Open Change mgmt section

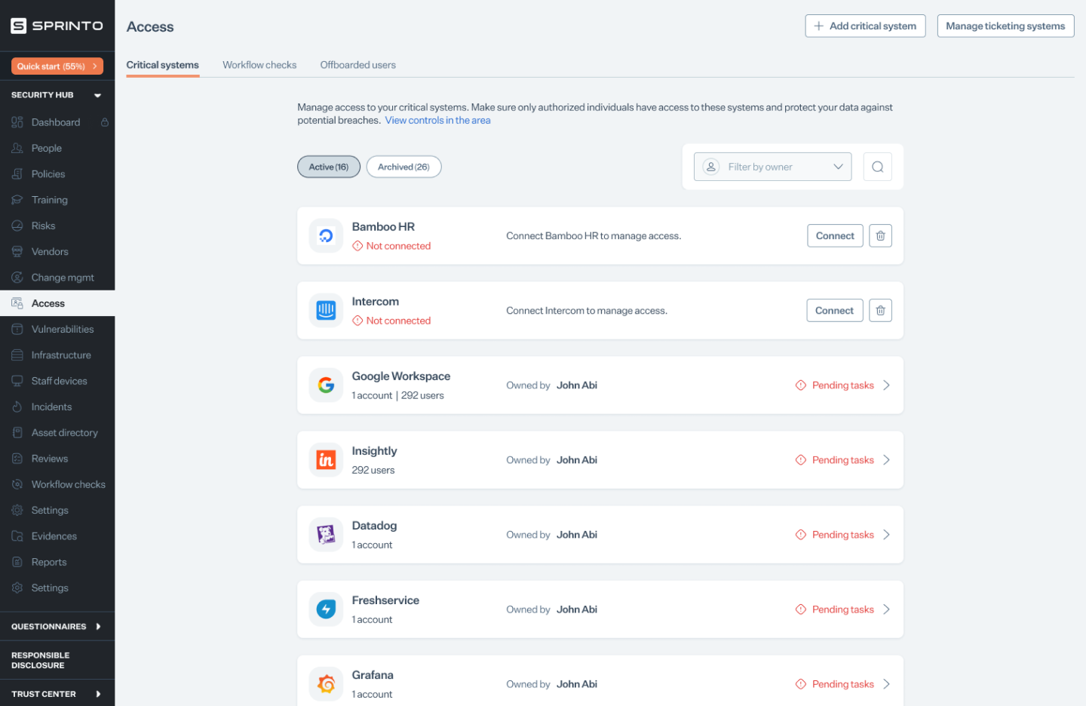(63, 278)
